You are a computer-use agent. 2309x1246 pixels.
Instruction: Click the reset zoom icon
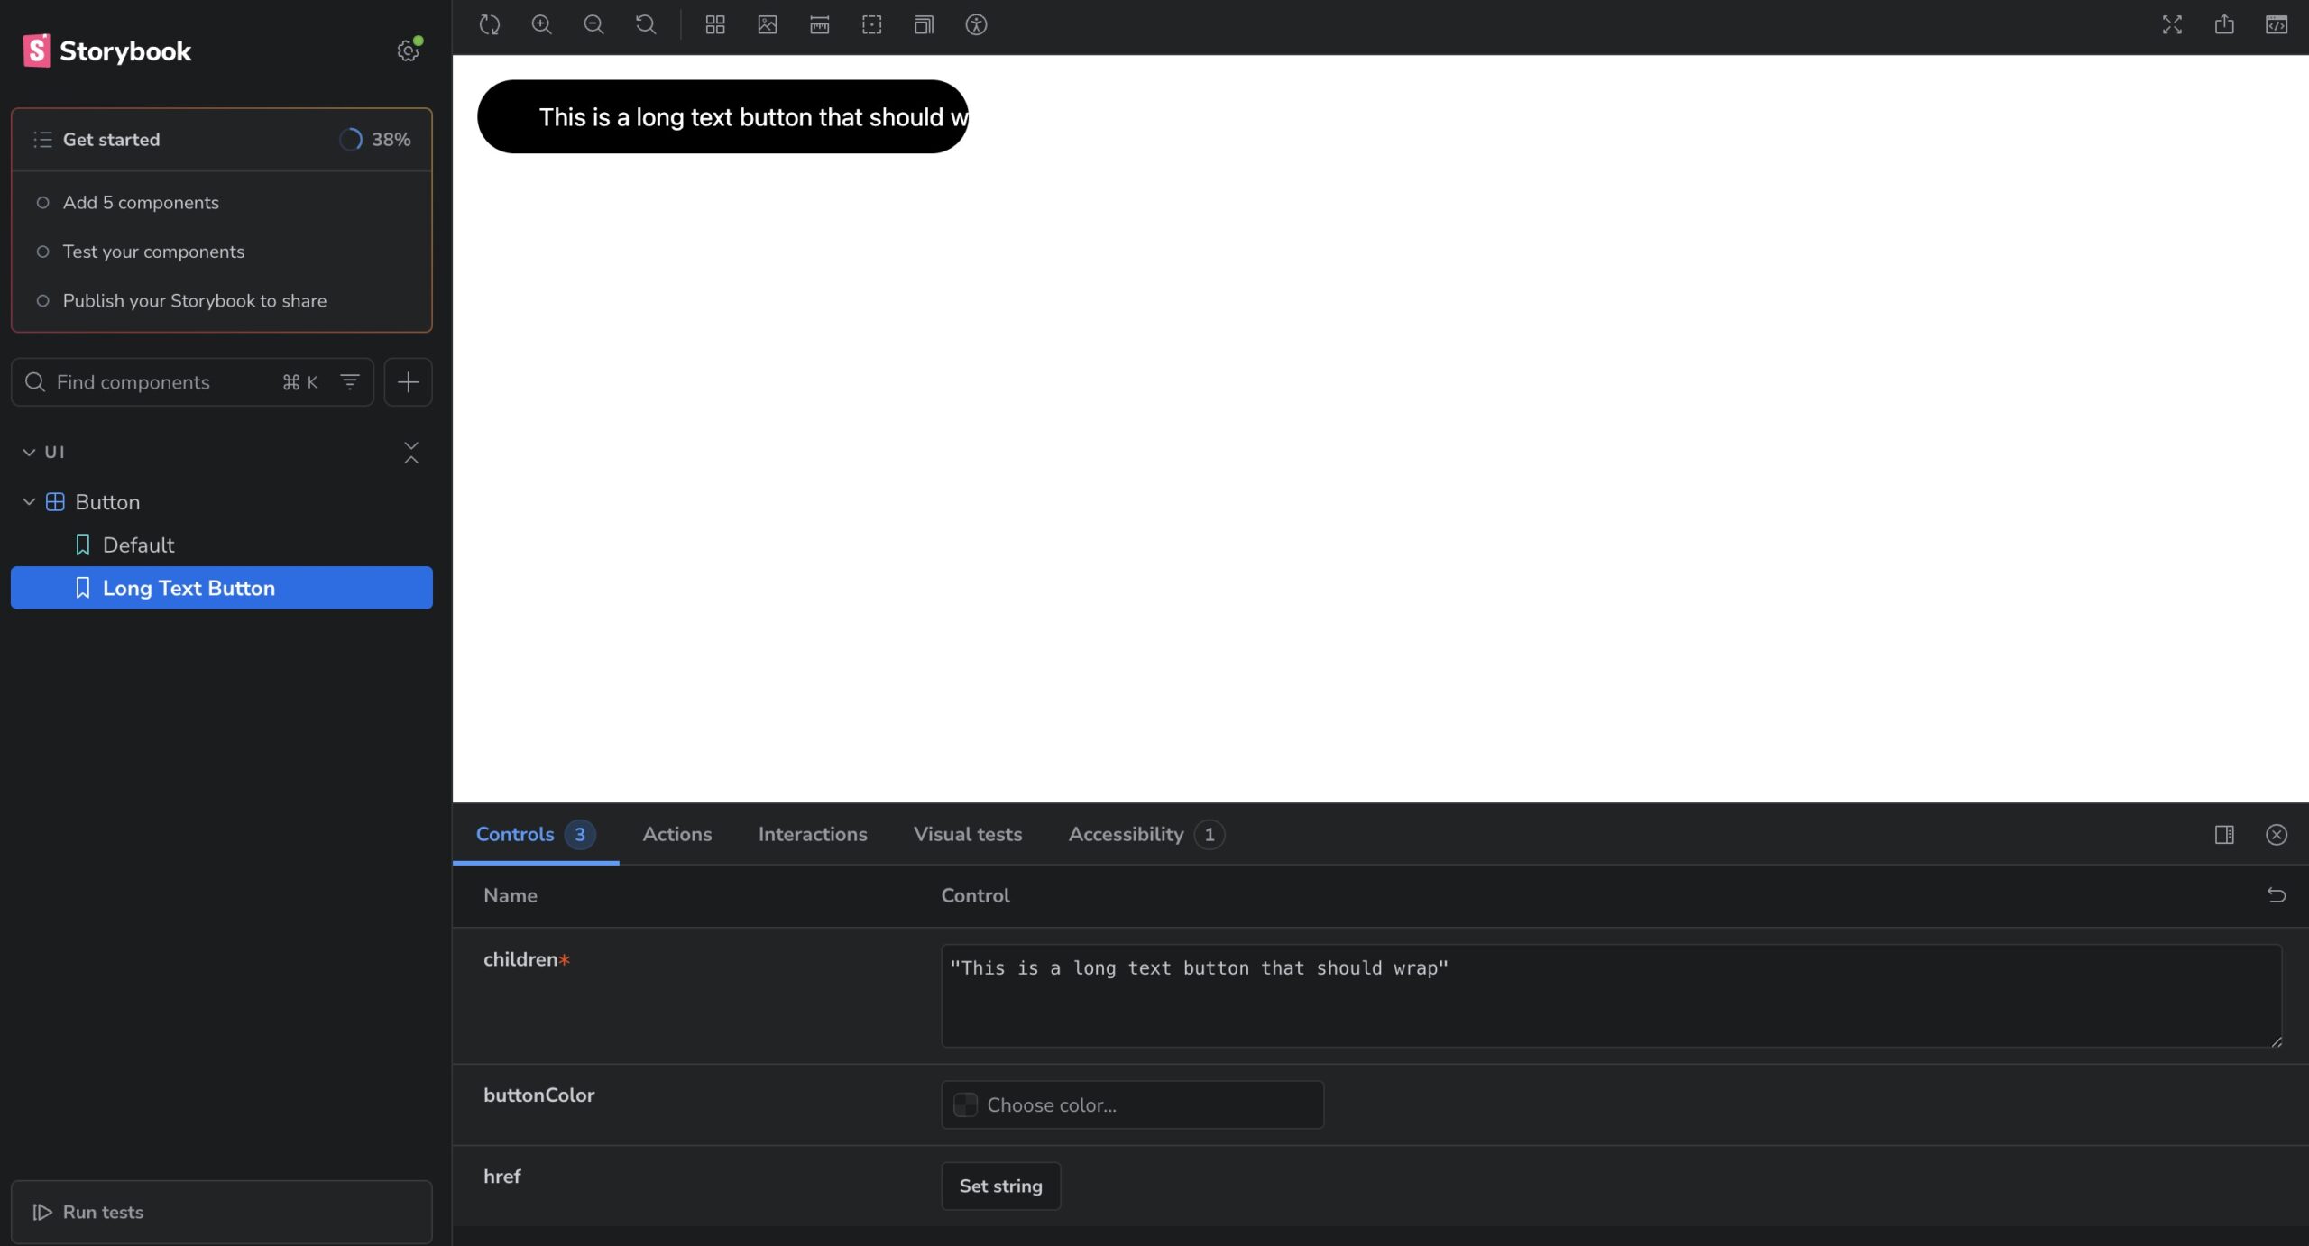pos(646,24)
